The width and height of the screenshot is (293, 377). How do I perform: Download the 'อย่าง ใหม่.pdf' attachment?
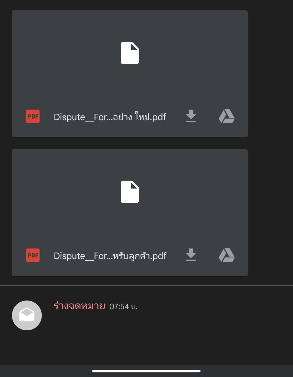click(191, 116)
